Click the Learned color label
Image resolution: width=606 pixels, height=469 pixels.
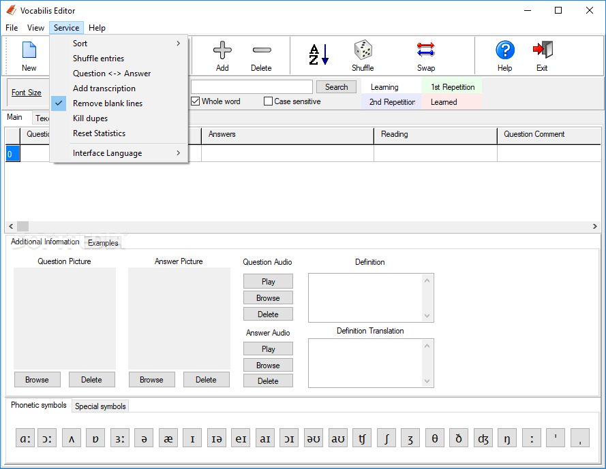pyautogui.click(x=452, y=102)
